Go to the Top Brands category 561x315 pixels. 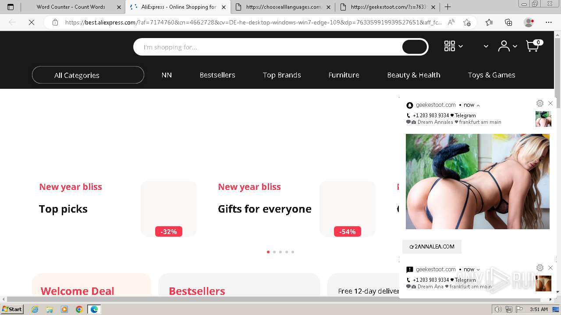click(x=282, y=75)
